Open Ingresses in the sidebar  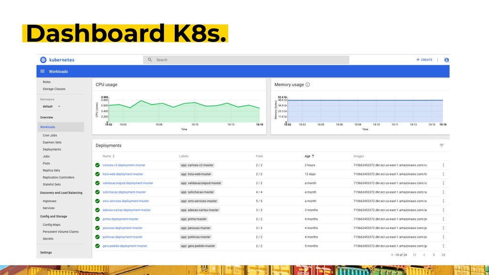(50, 201)
